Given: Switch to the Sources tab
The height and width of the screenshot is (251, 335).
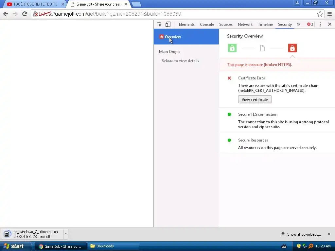Looking at the screenshot, I should tap(226, 25).
